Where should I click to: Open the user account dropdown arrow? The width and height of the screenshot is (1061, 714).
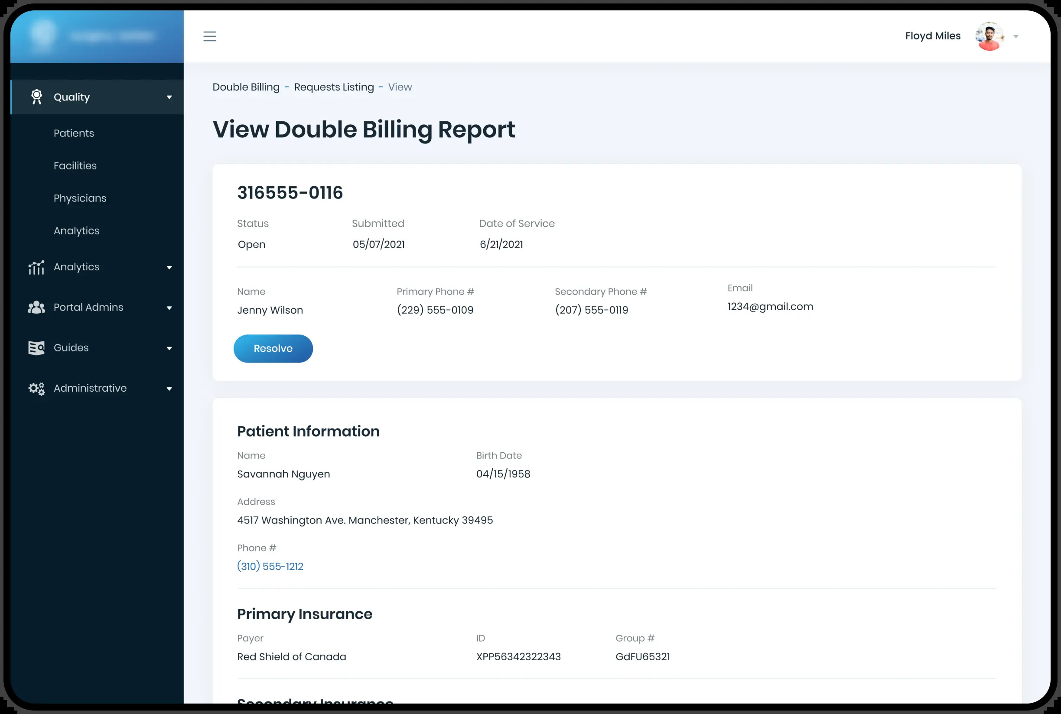tap(1015, 36)
